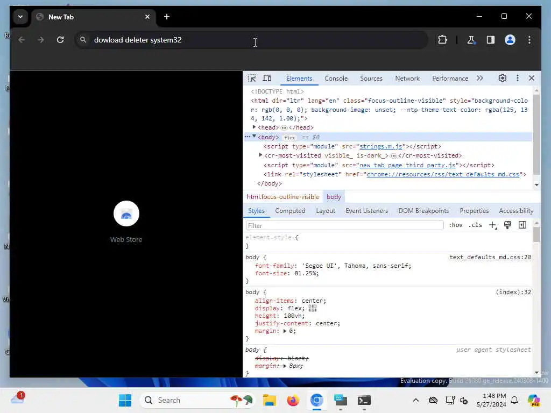This screenshot has height=413, width=551.
Task: Open the Event Listeners tab
Action: [366, 211]
